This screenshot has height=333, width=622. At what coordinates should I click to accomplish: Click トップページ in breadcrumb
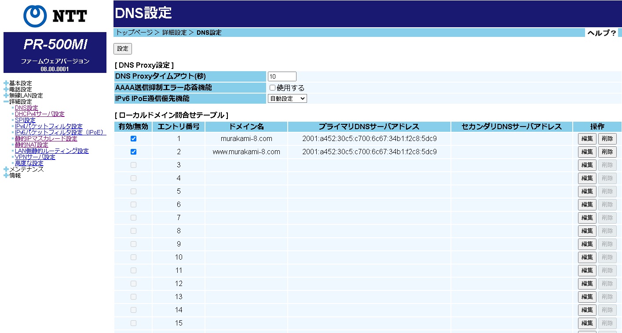[134, 33]
